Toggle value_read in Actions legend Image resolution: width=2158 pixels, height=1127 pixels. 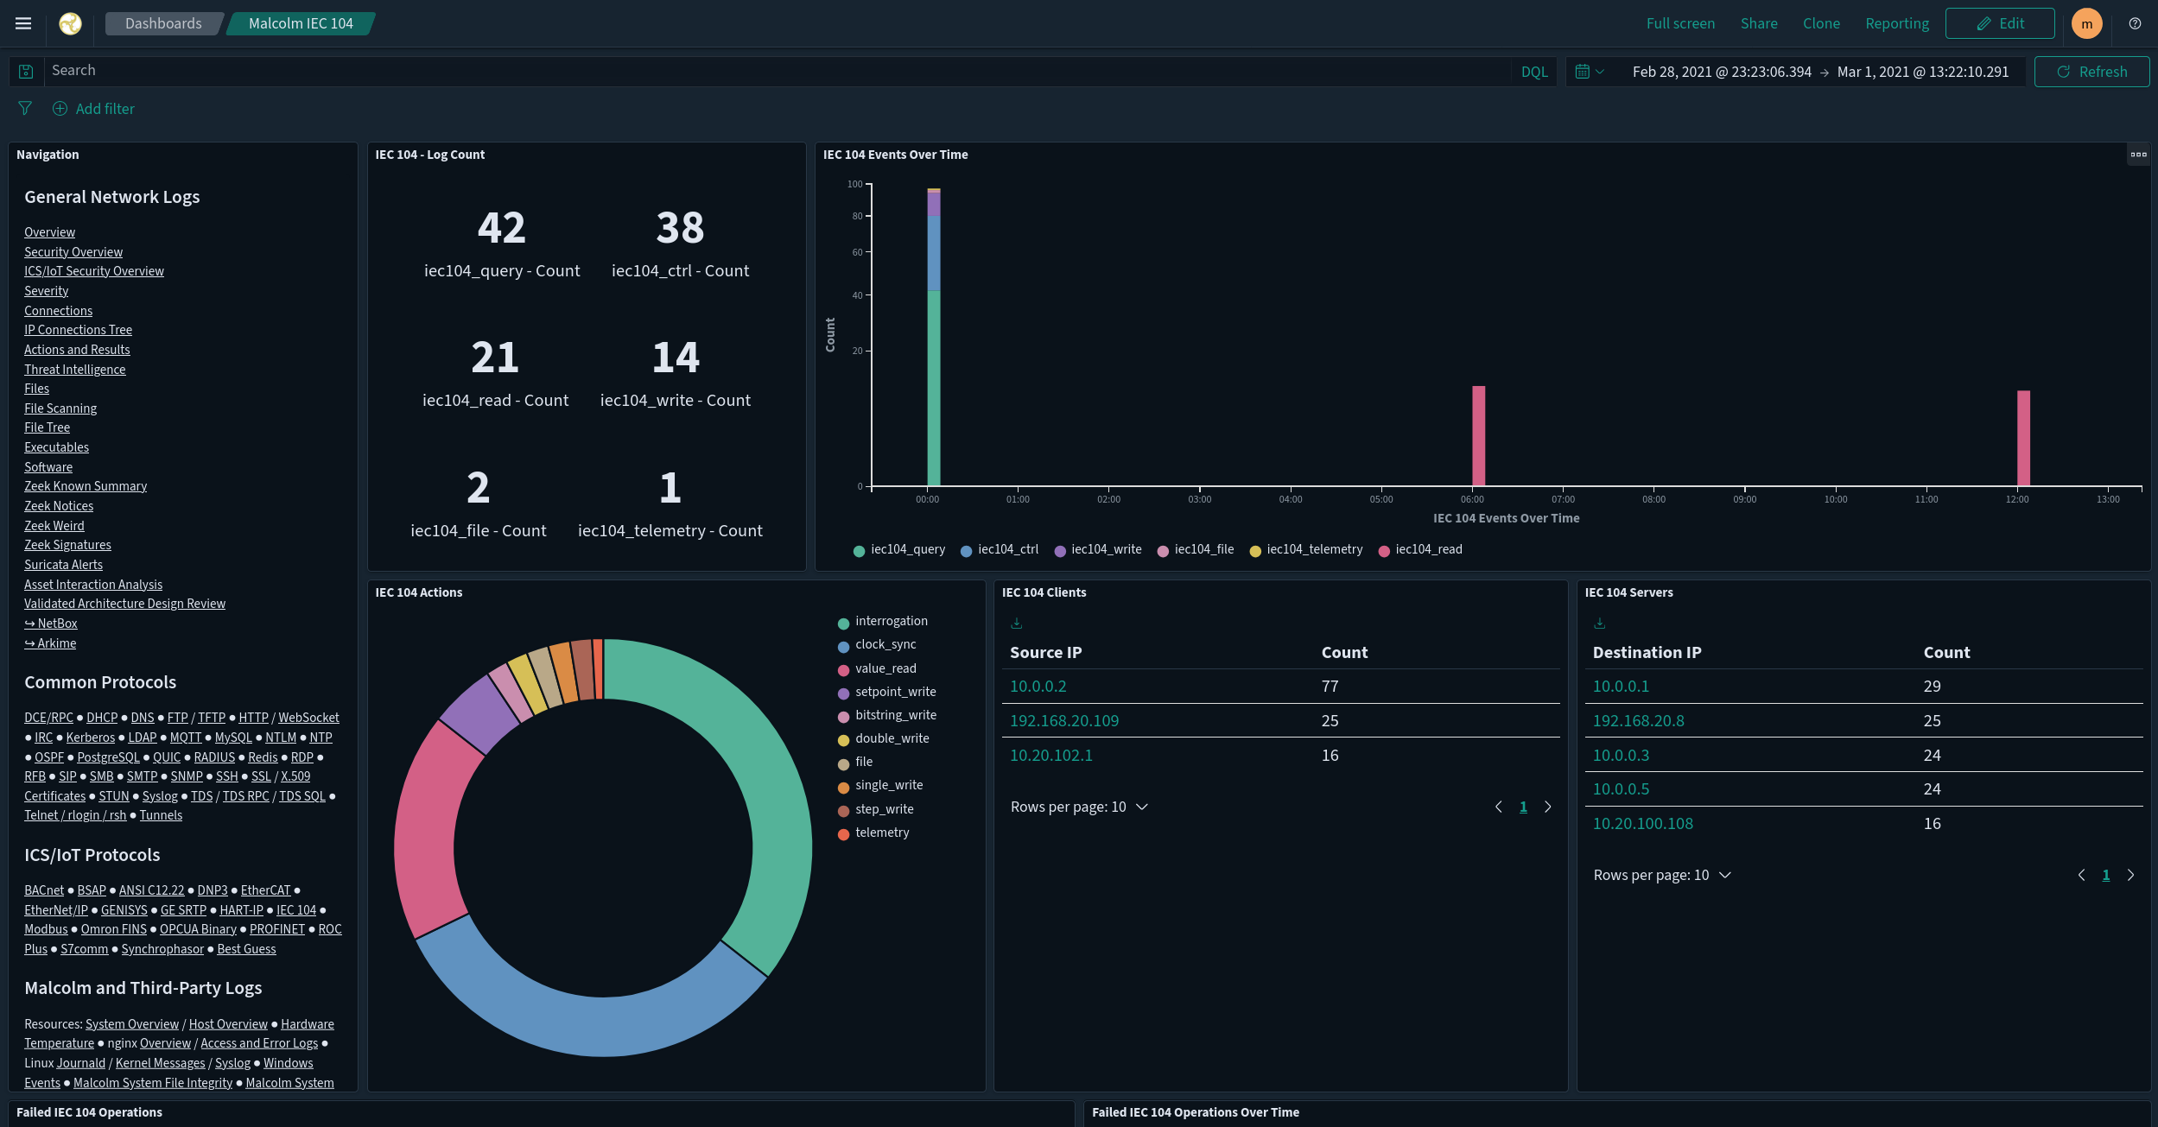pos(877,669)
